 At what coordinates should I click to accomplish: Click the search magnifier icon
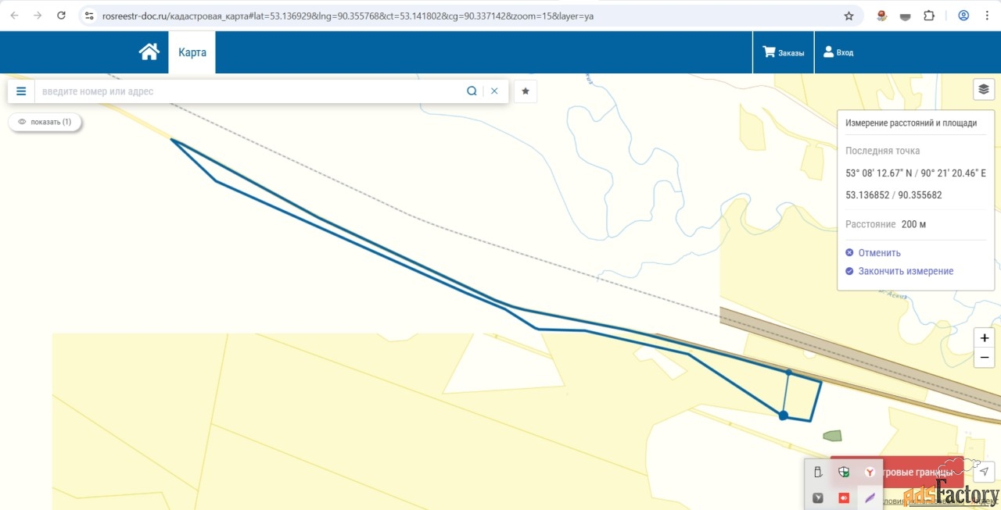click(x=472, y=91)
